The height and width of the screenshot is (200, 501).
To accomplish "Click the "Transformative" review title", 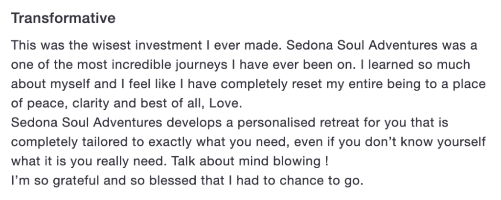I will coord(63,19).
